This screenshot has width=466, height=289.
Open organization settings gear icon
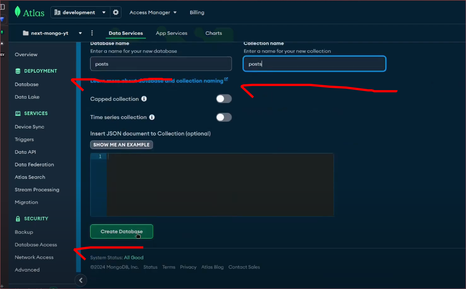[x=116, y=12]
